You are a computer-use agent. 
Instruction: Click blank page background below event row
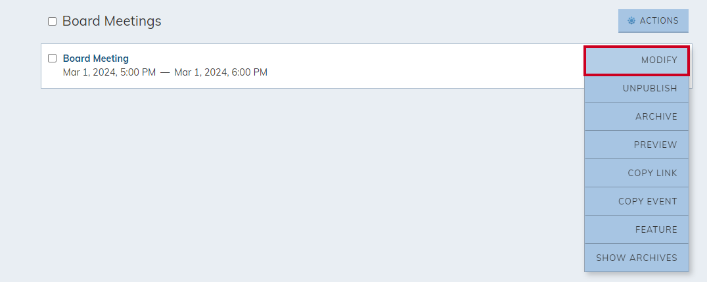(293, 181)
